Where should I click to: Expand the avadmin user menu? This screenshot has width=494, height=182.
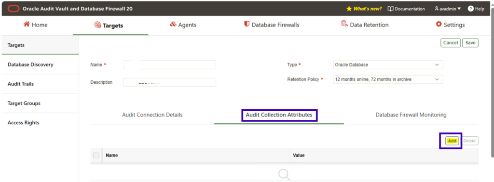(448, 9)
